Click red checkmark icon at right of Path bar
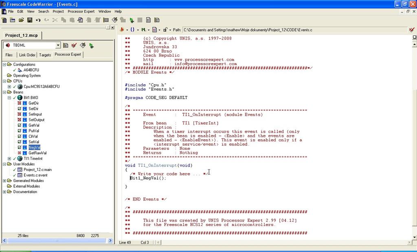Image resolution: width=417 pixels, height=252 pixels. click(412, 30)
